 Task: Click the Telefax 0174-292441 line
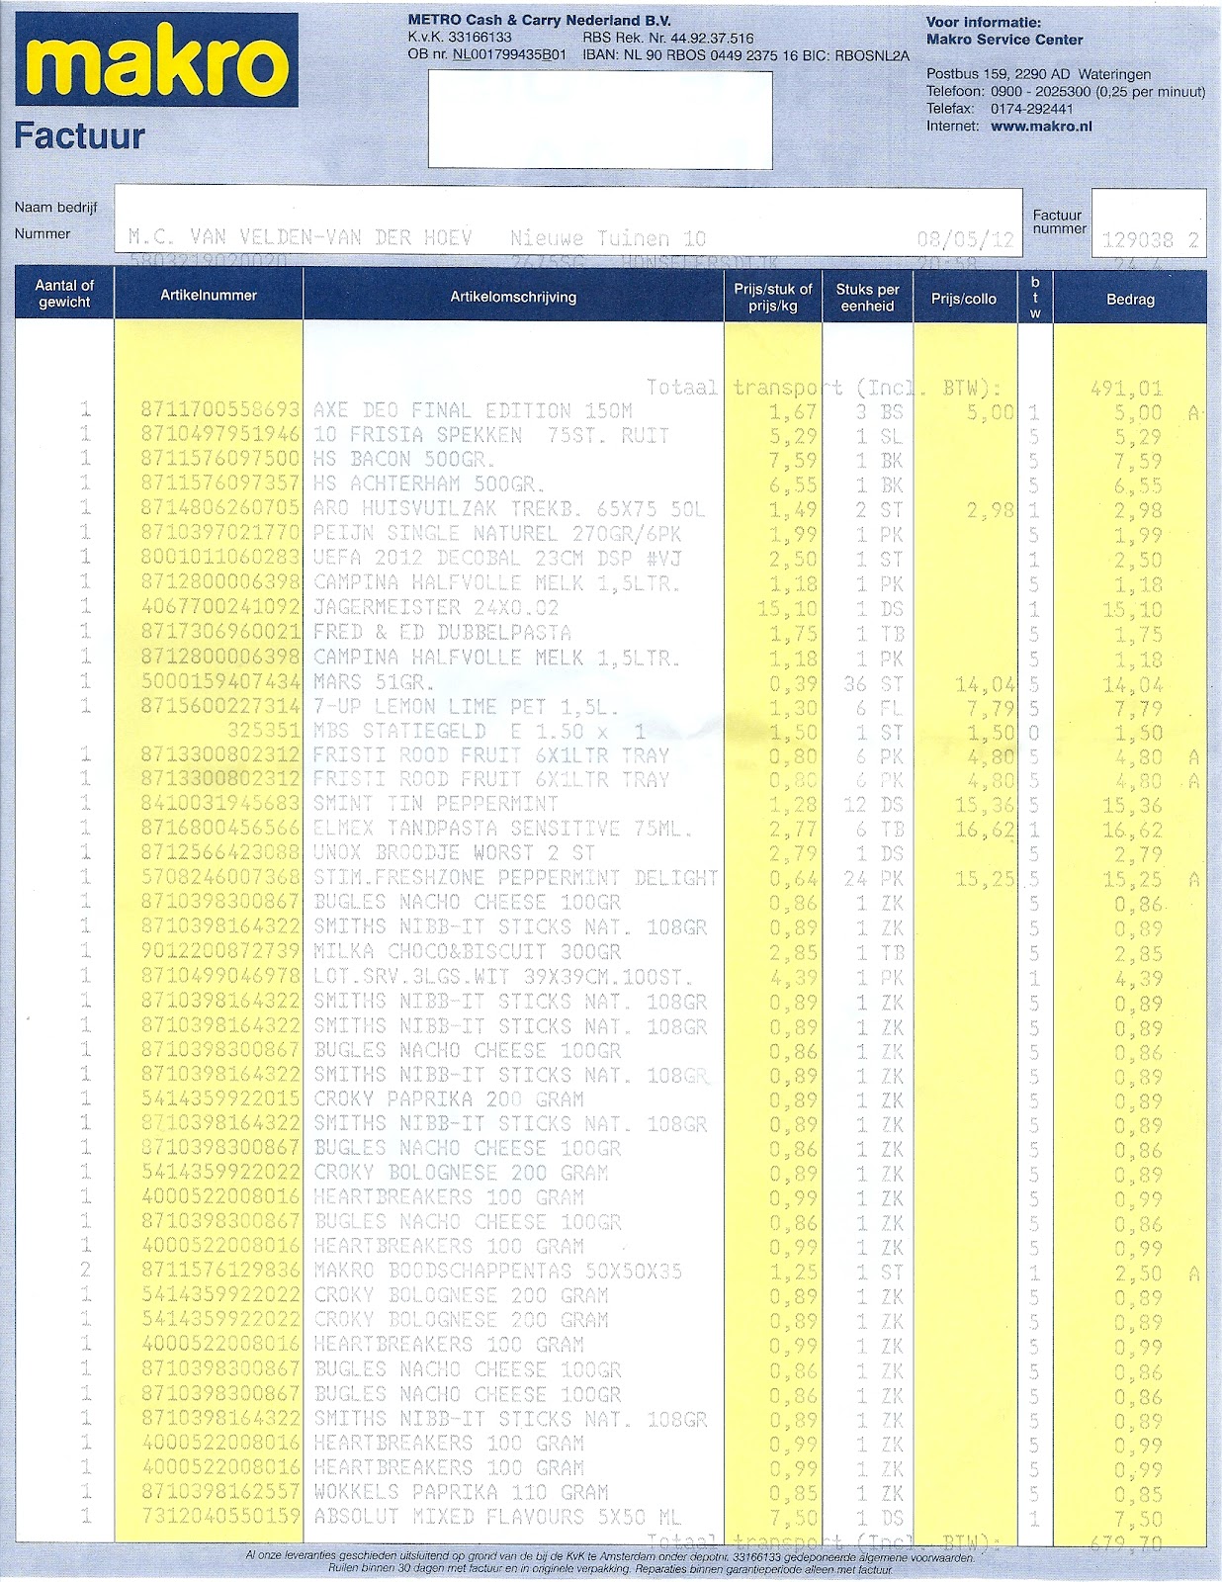[1000, 109]
